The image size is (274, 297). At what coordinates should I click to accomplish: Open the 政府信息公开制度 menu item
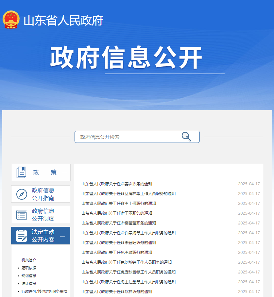pyautogui.click(x=43, y=215)
